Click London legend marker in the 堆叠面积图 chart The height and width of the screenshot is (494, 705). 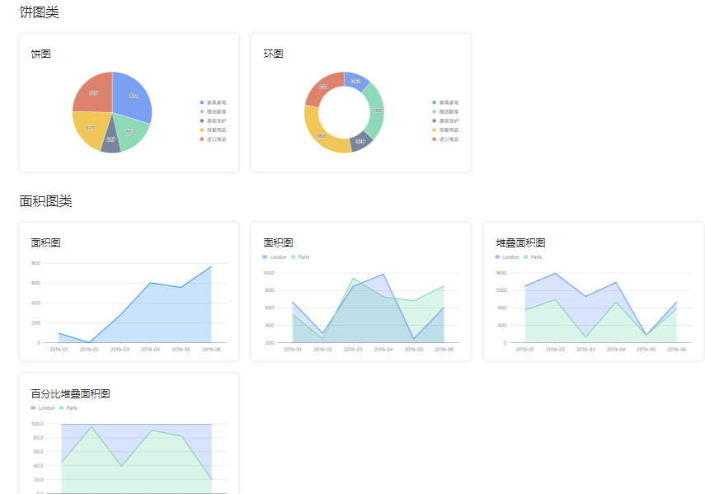point(498,257)
